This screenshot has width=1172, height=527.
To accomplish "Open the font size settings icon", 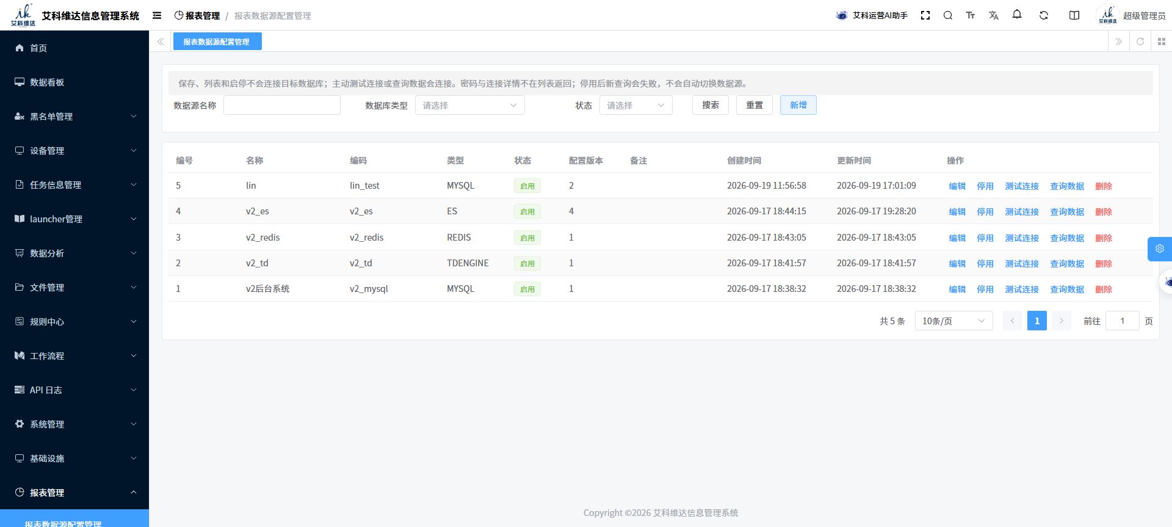I will coord(971,15).
